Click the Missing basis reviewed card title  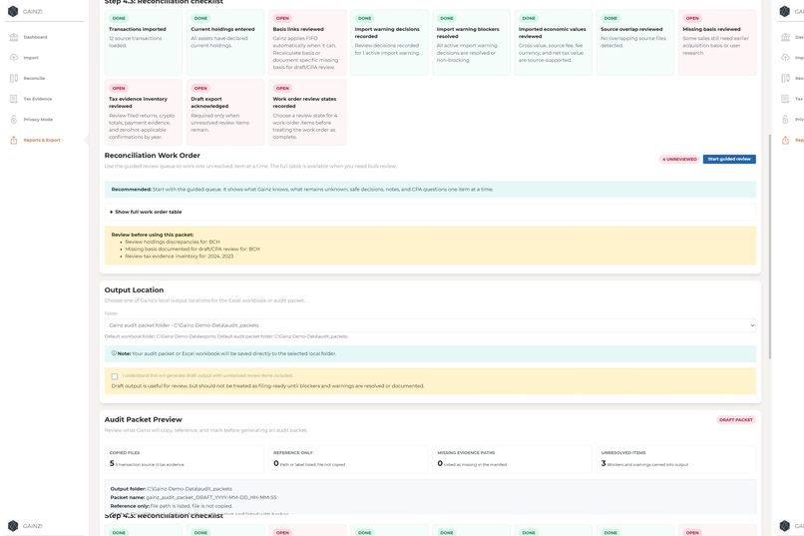[711, 29]
